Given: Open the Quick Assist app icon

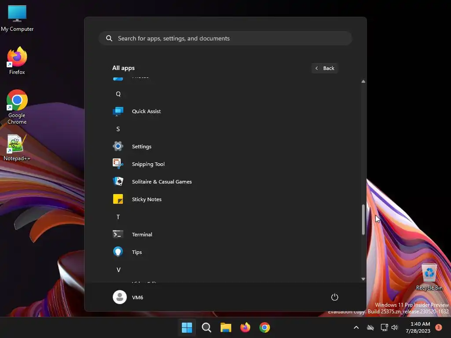Looking at the screenshot, I should click(118, 111).
